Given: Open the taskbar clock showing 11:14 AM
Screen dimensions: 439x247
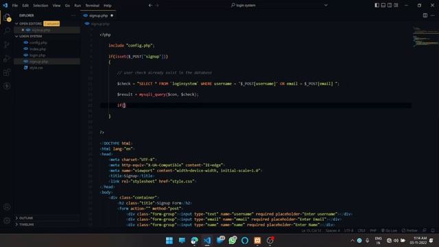Looking at the screenshot, I should click(x=418, y=241).
